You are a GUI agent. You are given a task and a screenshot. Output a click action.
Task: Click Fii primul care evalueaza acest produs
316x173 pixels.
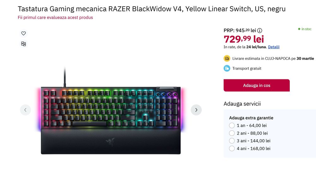(x=55, y=17)
